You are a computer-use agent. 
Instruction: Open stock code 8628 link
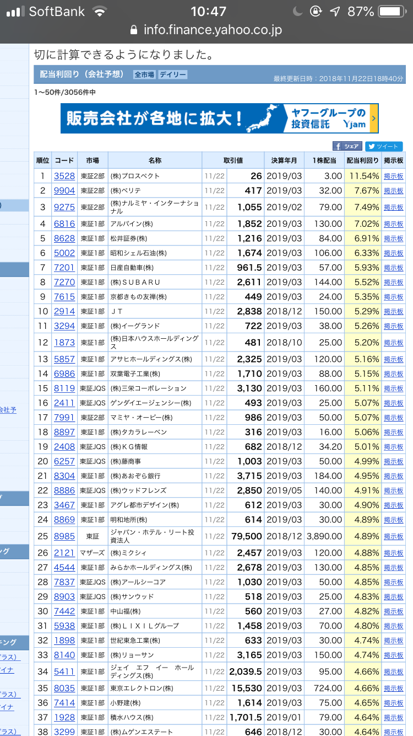click(64, 238)
